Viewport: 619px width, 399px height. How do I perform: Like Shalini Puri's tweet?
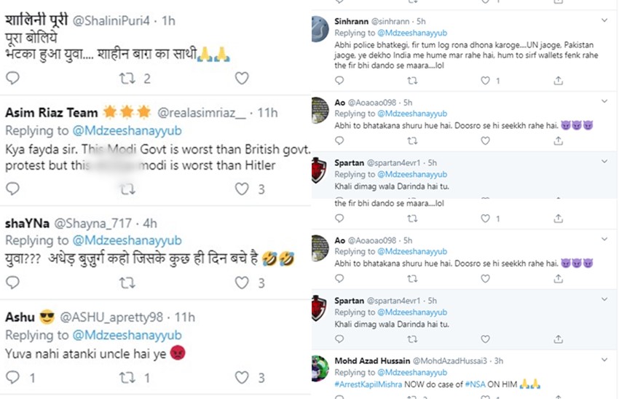242,78
